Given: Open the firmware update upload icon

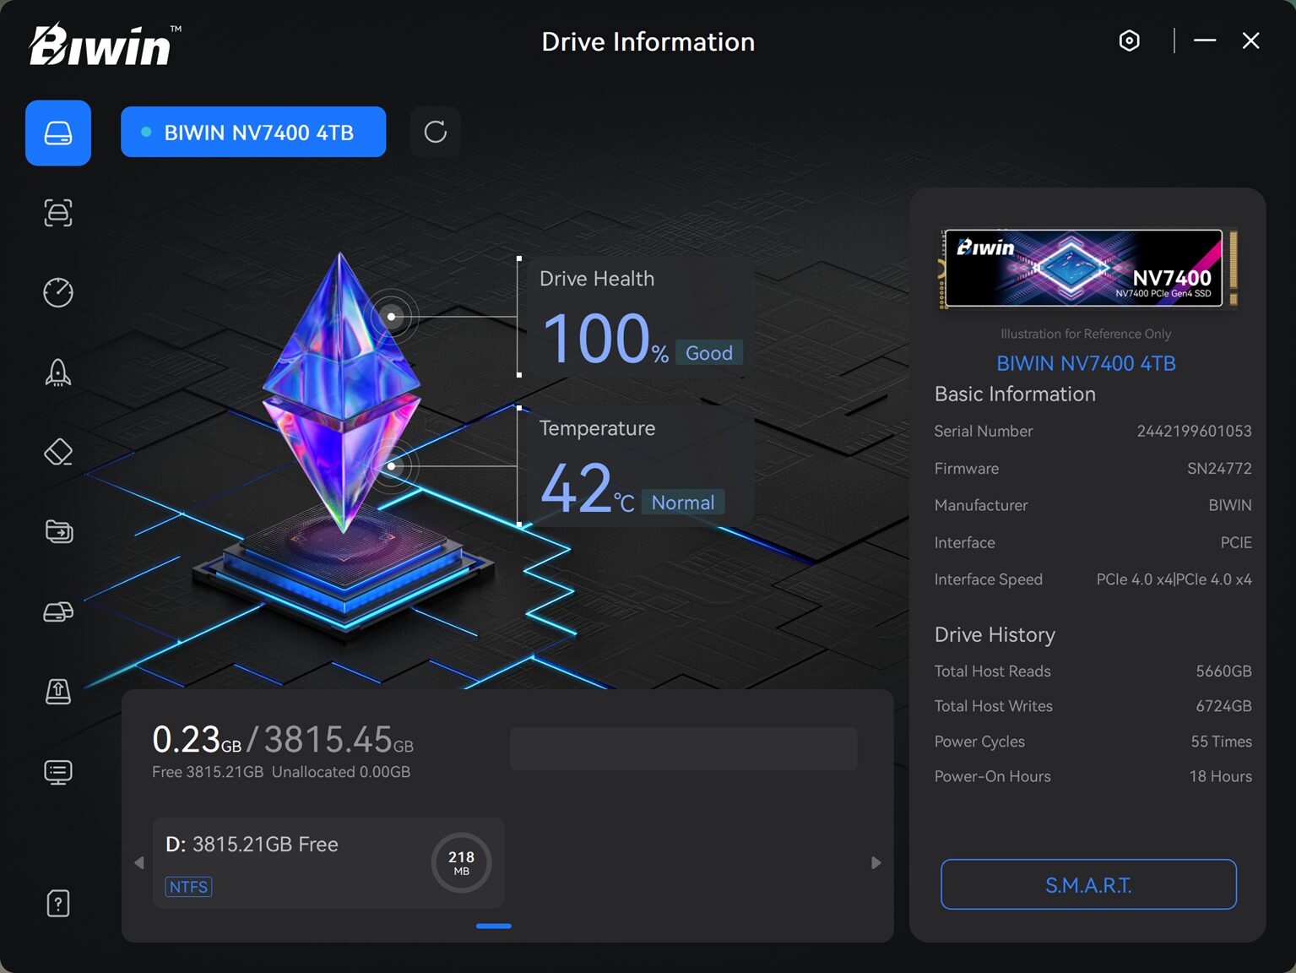Looking at the screenshot, I should (58, 692).
